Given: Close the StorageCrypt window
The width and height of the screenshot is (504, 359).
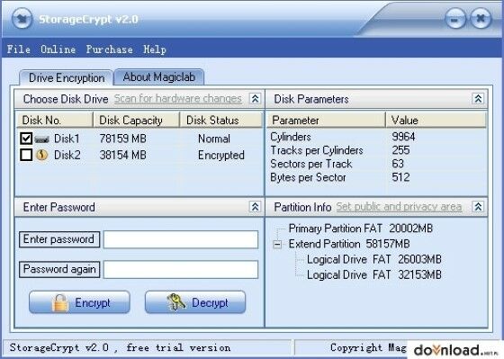Looking at the screenshot, I should [481, 19].
